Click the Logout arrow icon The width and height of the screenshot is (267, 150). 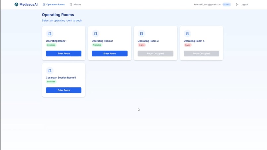click(237, 4)
